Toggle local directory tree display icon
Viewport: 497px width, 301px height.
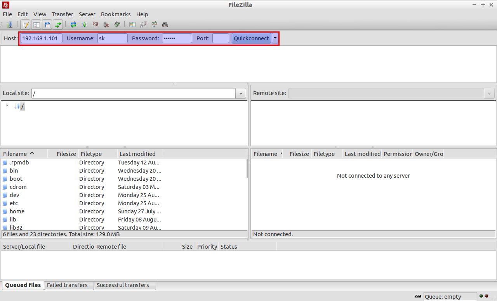pyautogui.click(x=36, y=25)
